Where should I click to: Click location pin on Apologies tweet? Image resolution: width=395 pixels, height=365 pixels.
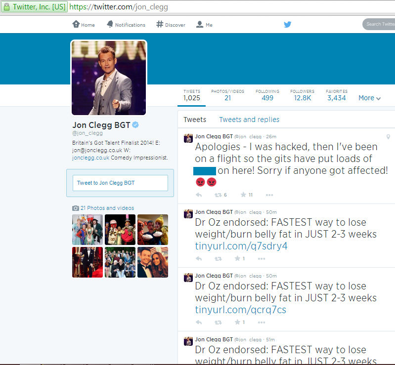tap(388, 137)
